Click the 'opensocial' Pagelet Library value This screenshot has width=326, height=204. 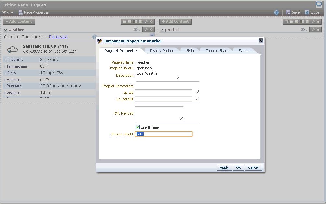click(x=144, y=68)
